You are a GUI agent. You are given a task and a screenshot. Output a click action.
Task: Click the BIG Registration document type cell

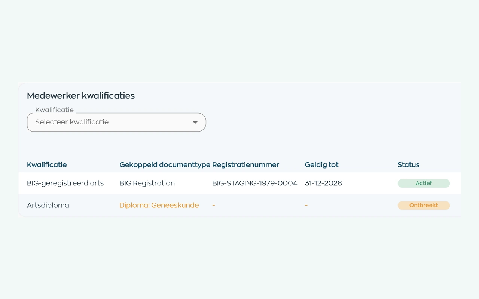(x=147, y=183)
